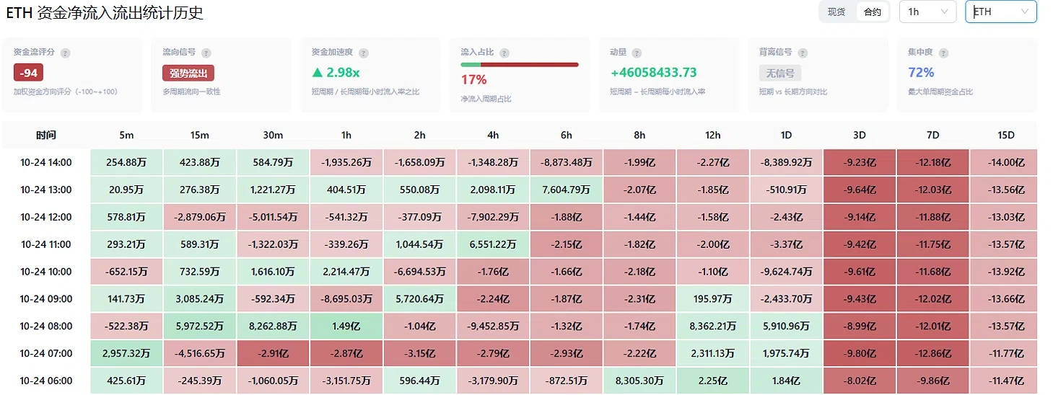
Task: Open help icon beside 集中度
Action: (x=943, y=53)
